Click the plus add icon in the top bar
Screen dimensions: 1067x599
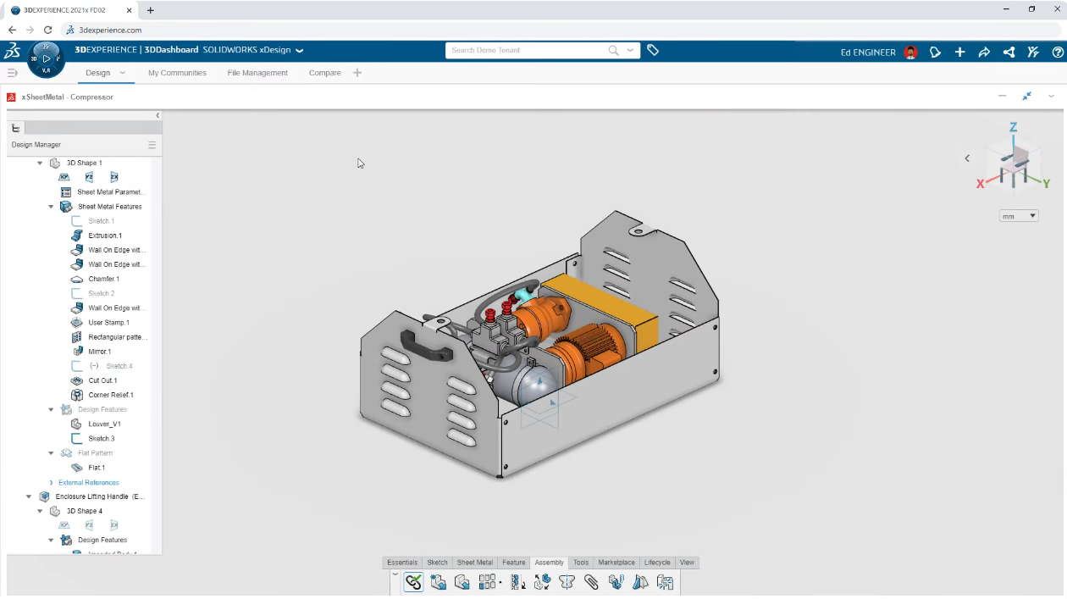click(x=959, y=52)
